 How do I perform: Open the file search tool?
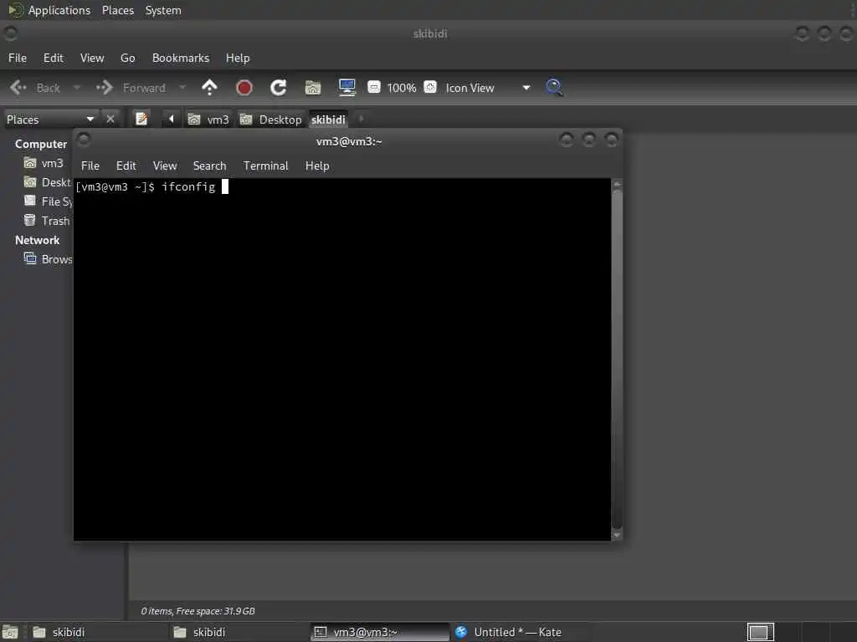point(554,87)
